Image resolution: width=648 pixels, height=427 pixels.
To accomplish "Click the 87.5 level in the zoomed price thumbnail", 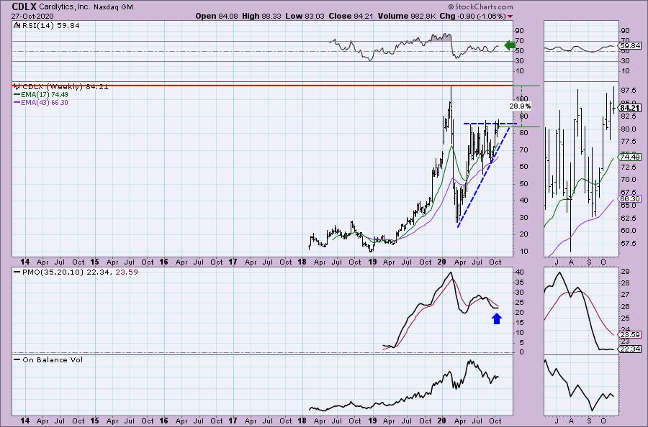I will 628,91.
